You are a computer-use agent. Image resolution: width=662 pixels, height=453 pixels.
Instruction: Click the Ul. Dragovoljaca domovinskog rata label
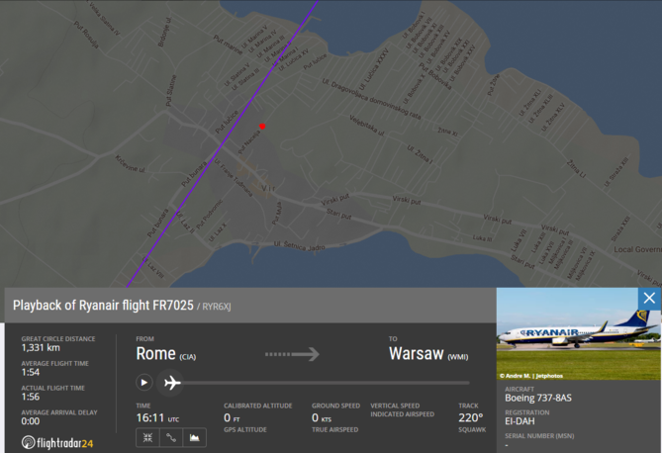coord(371,99)
